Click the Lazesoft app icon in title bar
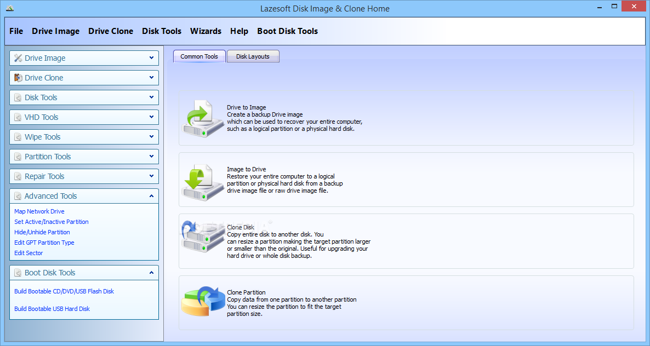Screen dimensions: 650x346 pyautogui.click(x=10, y=8)
